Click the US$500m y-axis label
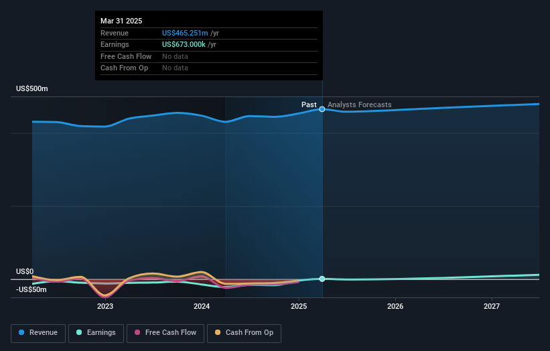The width and height of the screenshot is (550, 351). coord(32,88)
